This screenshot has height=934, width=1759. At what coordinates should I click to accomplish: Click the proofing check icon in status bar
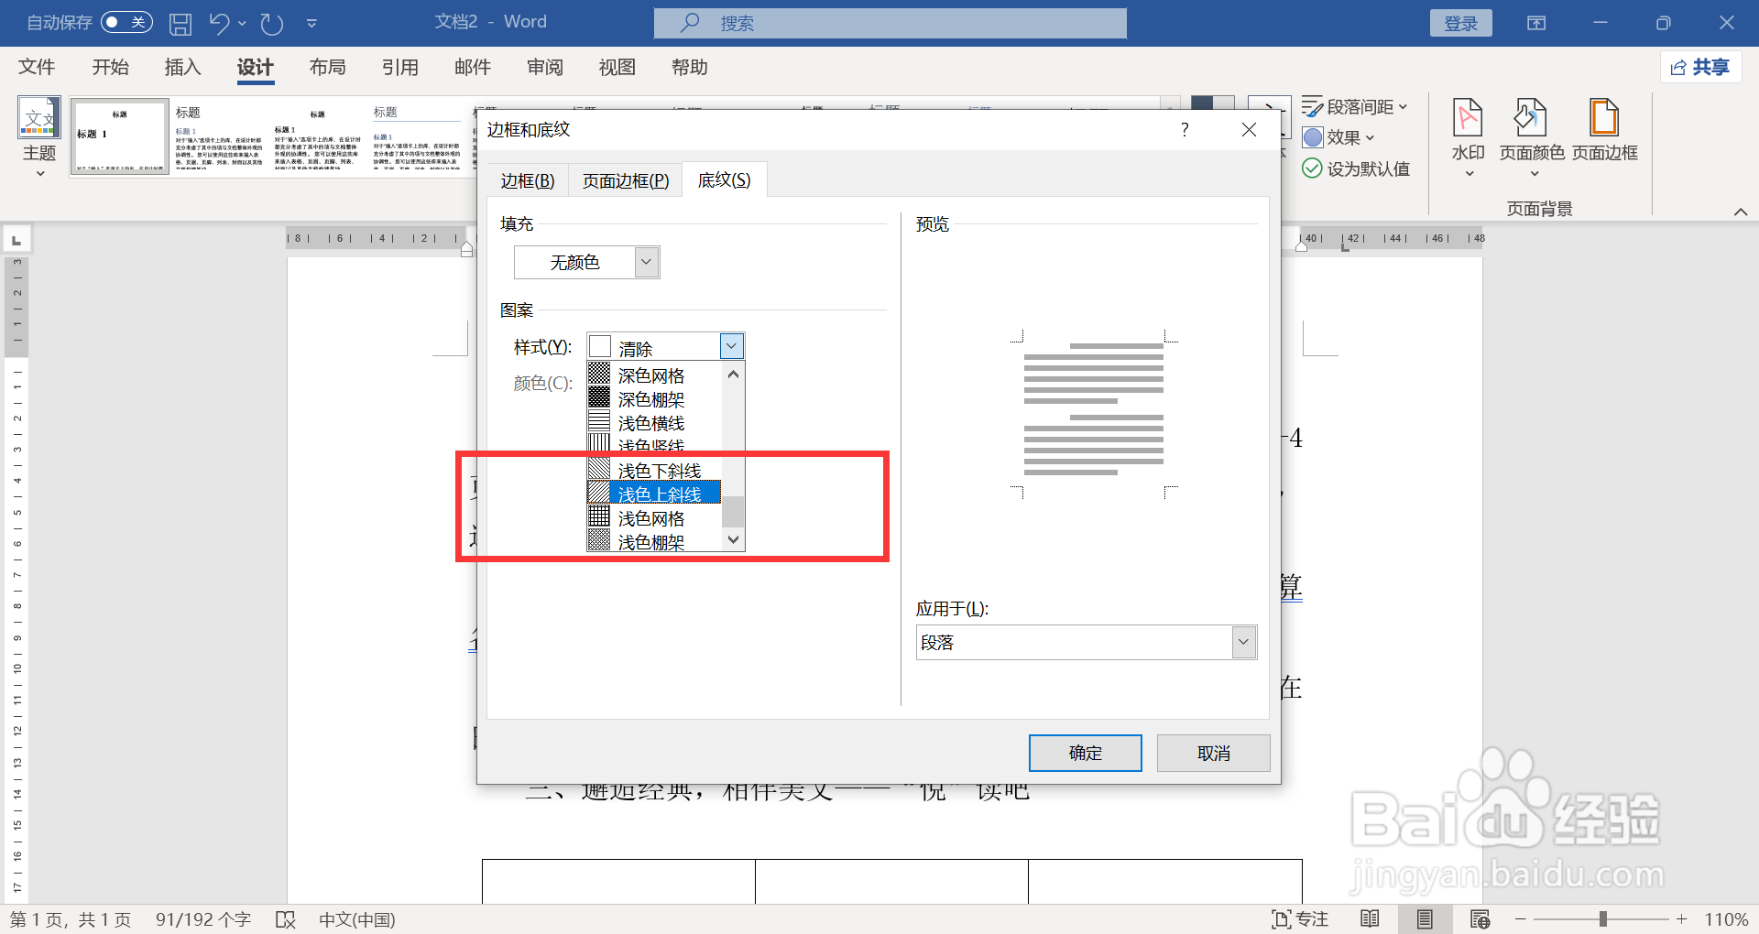pos(286,919)
